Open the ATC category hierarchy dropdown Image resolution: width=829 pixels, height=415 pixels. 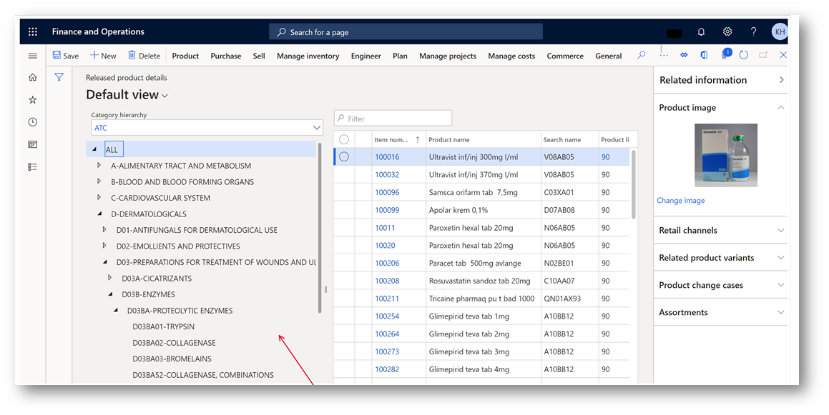click(316, 128)
